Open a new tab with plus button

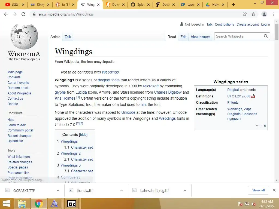click(x=233, y=5)
